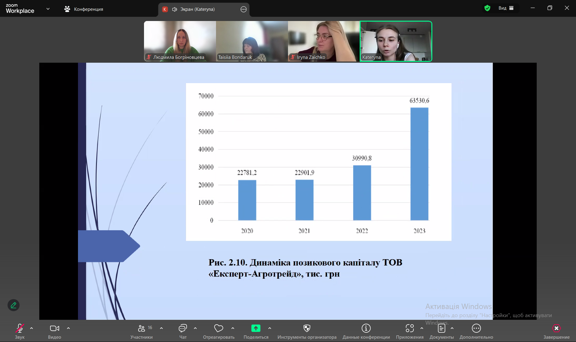Open the Участники participants panel
Image resolution: width=576 pixels, height=342 pixels.
[x=142, y=328]
